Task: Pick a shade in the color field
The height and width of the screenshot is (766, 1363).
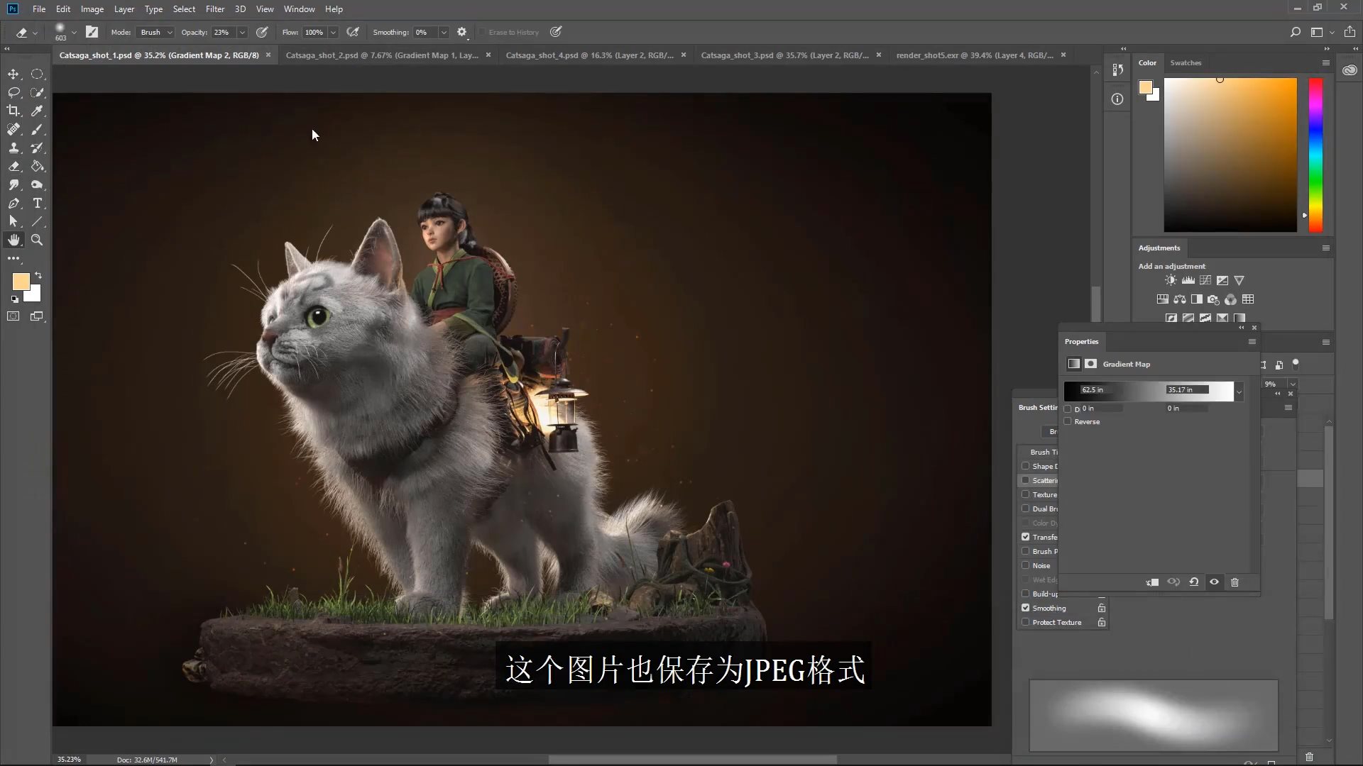Action: 1230,155
